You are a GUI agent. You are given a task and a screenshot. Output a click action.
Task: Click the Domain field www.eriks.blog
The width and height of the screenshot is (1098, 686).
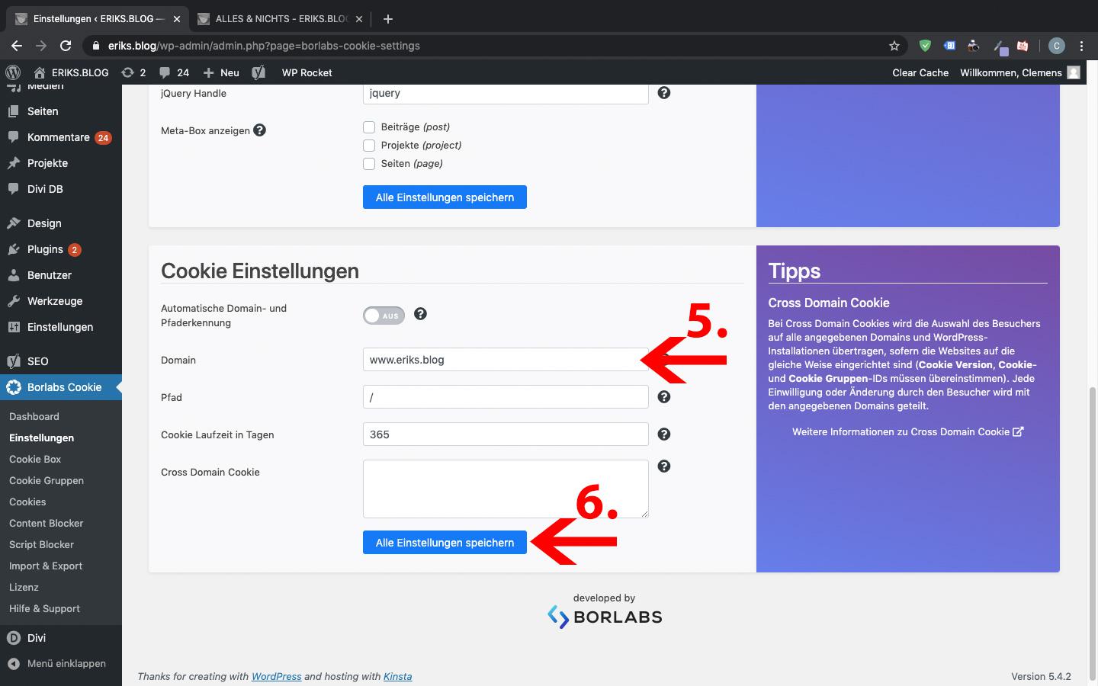(x=506, y=359)
